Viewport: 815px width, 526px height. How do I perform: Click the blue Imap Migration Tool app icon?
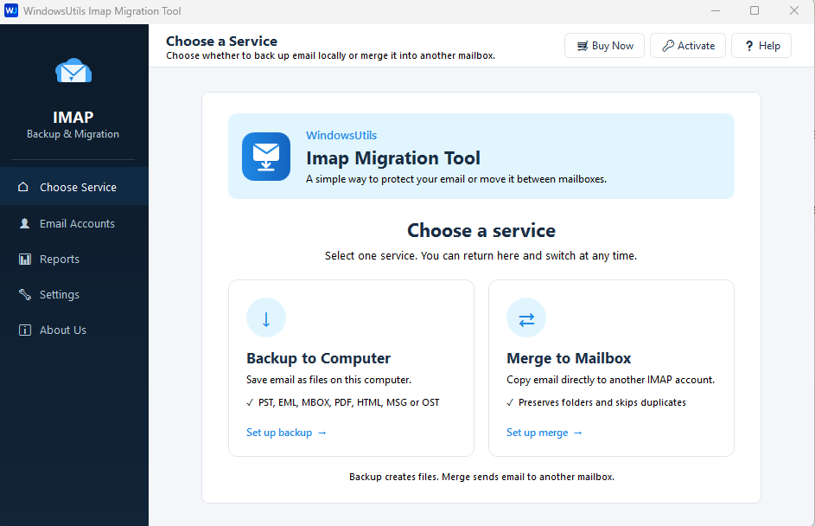pos(266,156)
